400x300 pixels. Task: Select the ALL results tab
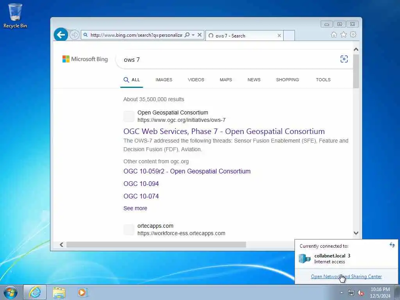click(x=132, y=80)
